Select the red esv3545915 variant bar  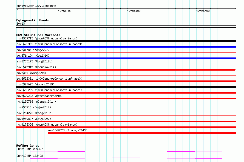tap(125, 70)
